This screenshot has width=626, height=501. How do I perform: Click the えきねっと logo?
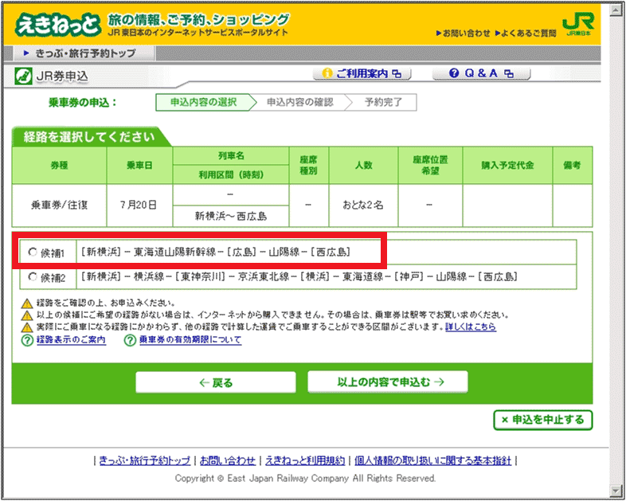pyautogui.click(x=56, y=25)
